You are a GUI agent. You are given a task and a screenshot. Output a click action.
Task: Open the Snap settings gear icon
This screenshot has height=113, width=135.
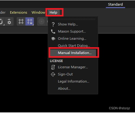click(9, 21)
